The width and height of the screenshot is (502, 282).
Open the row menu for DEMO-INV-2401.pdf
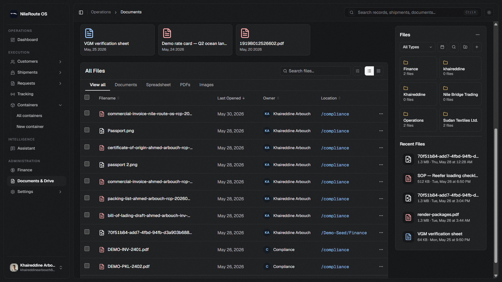click(x=381, y=250)
